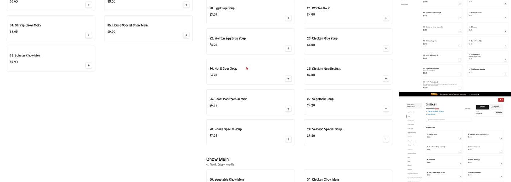
Task: Click the search restaurant items field
Action: tap(449, 119)
